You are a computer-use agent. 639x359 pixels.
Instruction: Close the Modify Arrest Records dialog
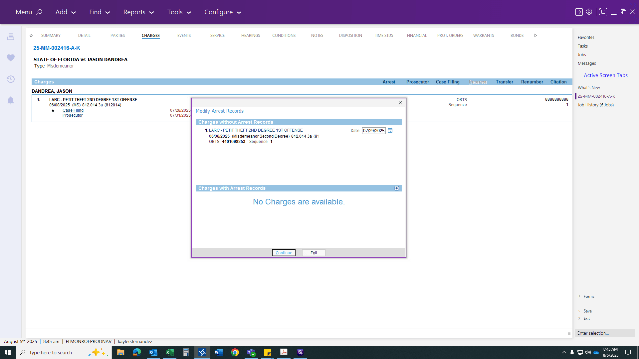pyautogui.click(x=400, y=103)
